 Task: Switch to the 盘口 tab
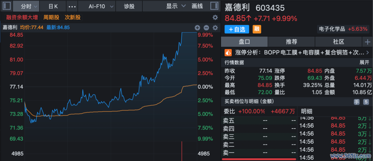pyautogui.click(x=244, y=42)
